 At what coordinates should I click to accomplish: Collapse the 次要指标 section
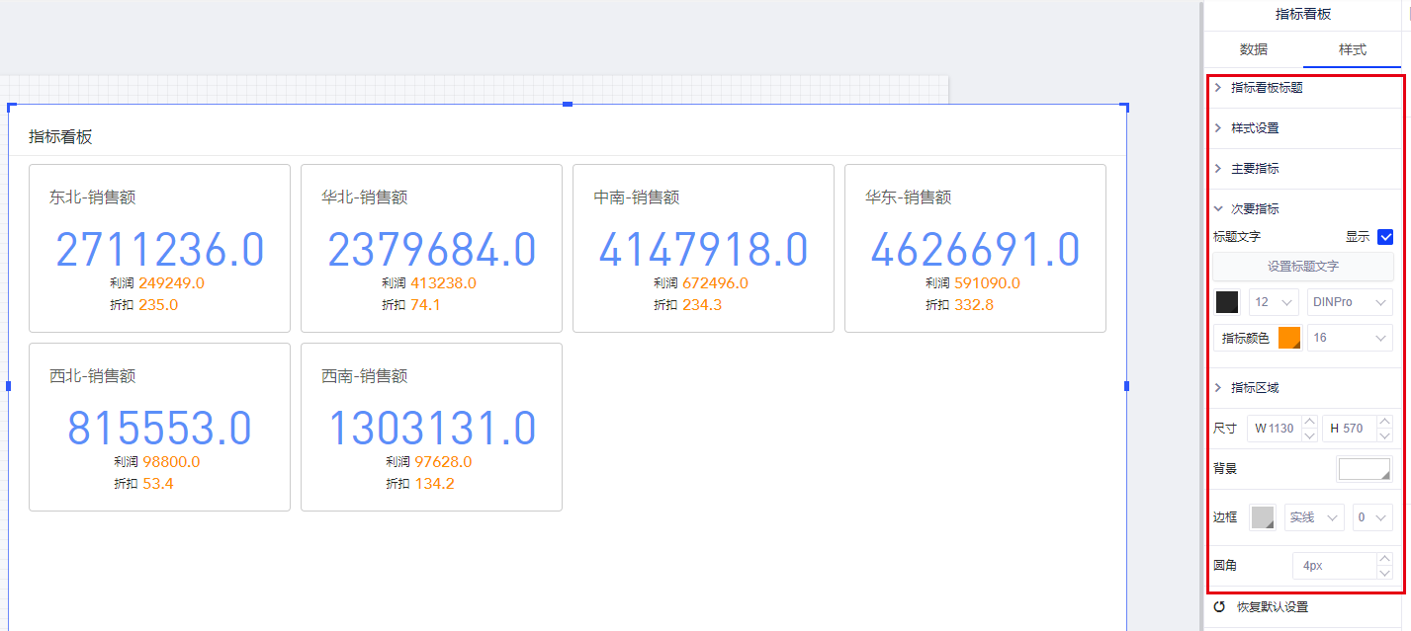[1254, 209]
